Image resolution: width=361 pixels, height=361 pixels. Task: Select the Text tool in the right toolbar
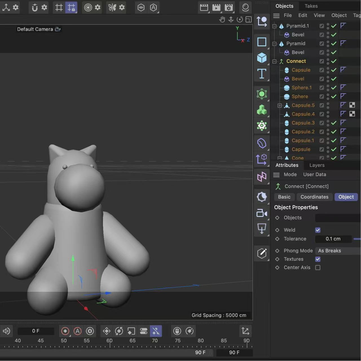[x=262, y=74]
